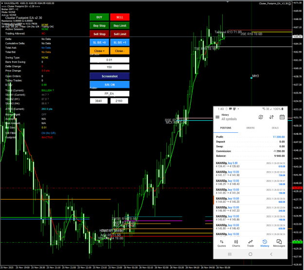Image resolution: width=304 pixels, height=270 pixels.
Task: Switch to the POSITIONS tab
Action: (x=226, y=128)
